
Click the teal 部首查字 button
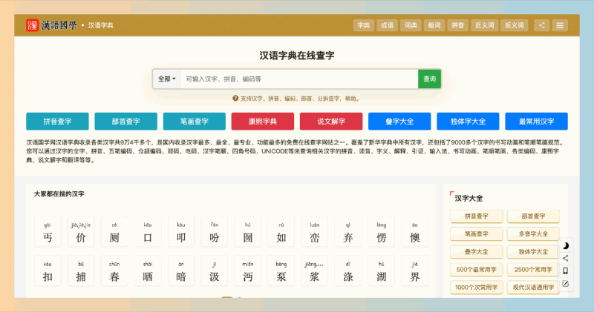pos(125,122)
